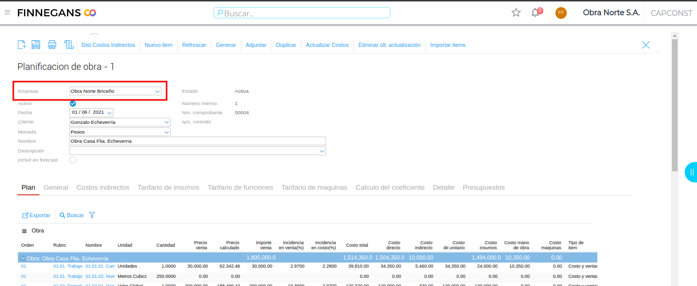Click Actualizar Costos in the toolbar
Viewport: 697px width, 286px height.
pos(327,45)
